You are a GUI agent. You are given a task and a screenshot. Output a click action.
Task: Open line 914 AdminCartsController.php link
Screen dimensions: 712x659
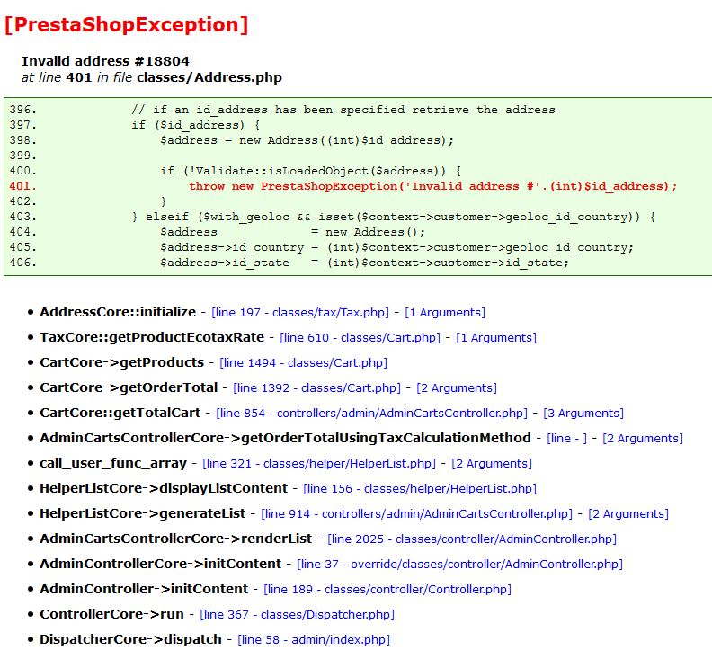click(416, 513)
